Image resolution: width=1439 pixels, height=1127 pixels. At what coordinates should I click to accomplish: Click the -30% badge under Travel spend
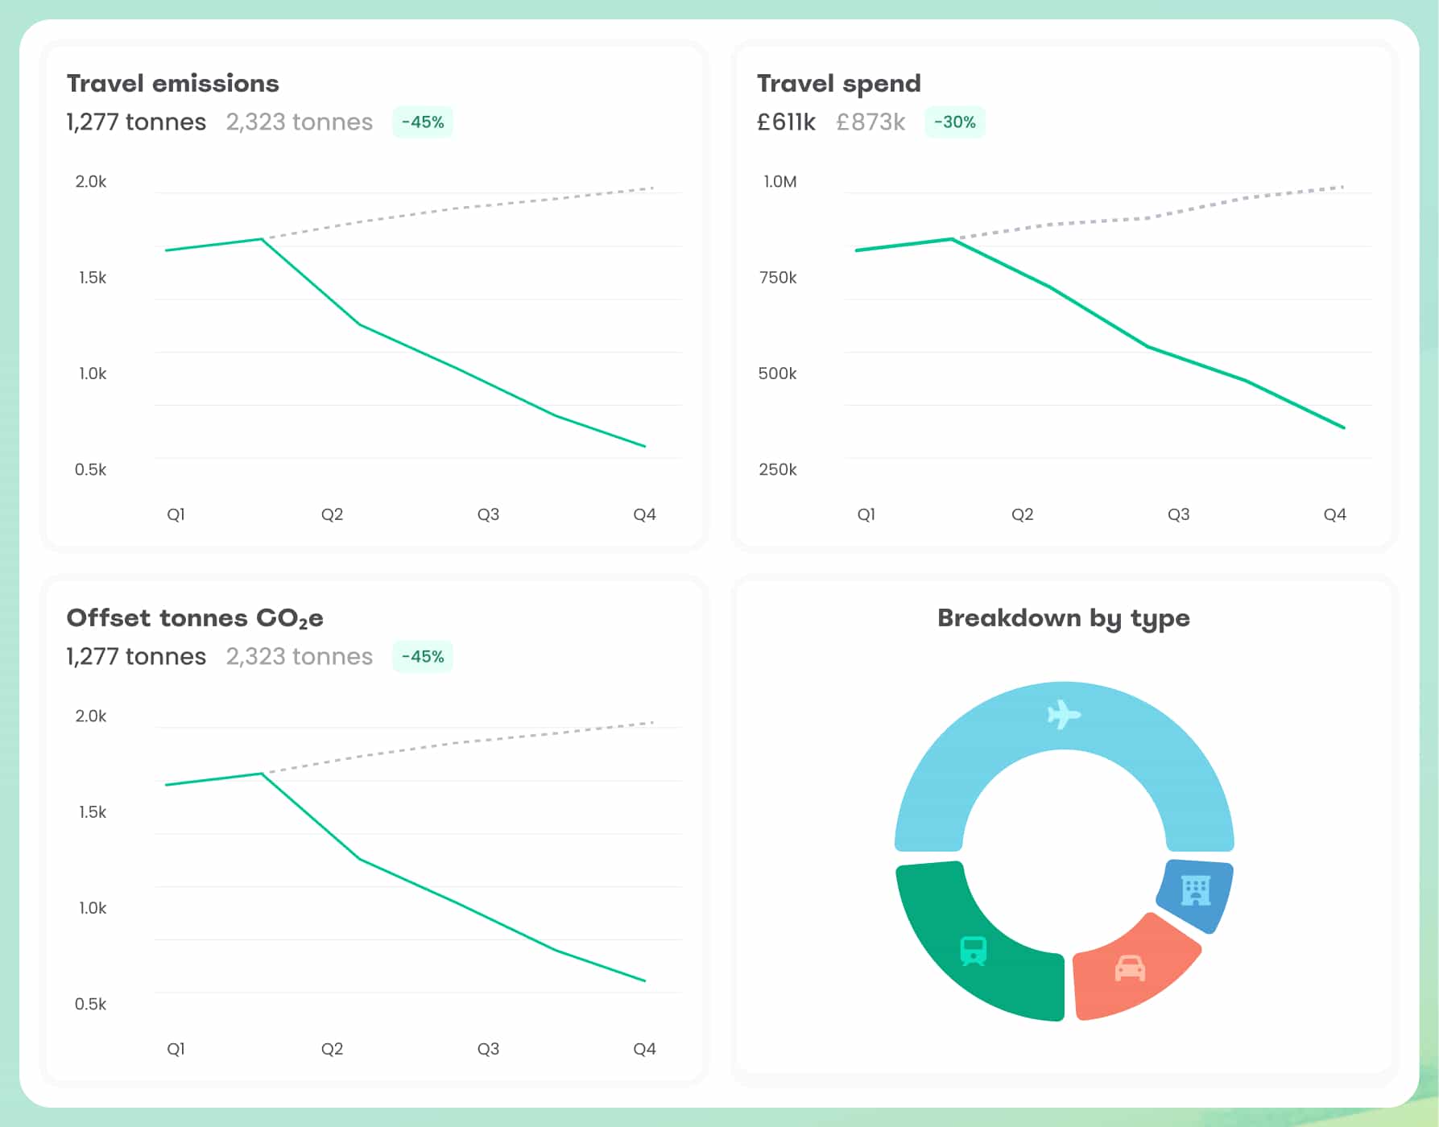tap(954, 122)
